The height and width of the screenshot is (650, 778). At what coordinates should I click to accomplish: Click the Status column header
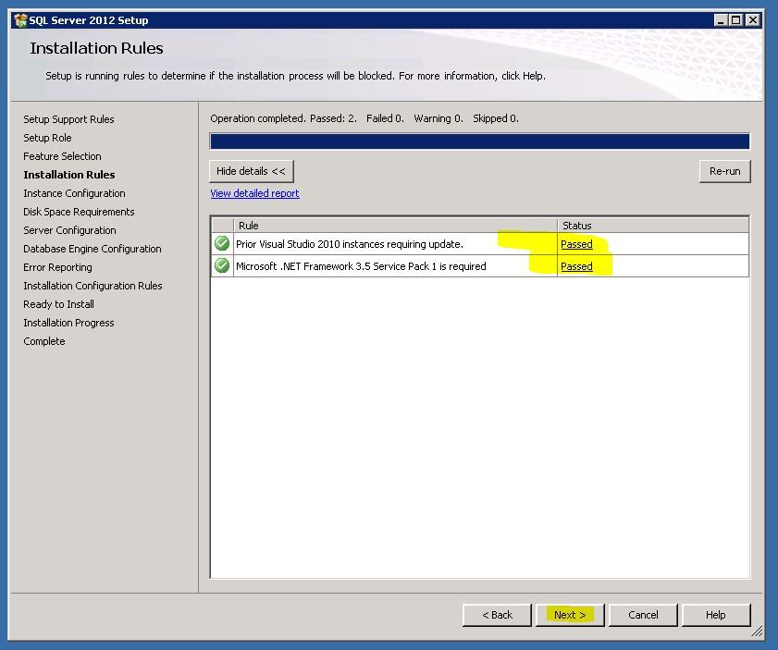(653, 225)
